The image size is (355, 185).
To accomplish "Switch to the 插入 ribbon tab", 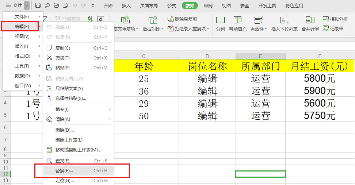I will tap(126, 5).
